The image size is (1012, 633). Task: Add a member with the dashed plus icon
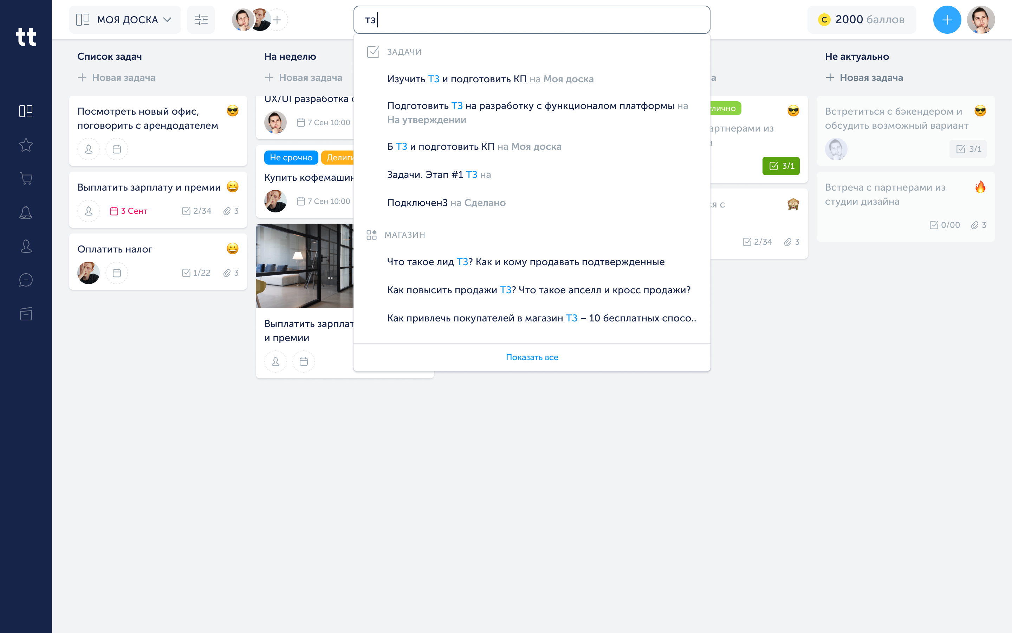277,20
